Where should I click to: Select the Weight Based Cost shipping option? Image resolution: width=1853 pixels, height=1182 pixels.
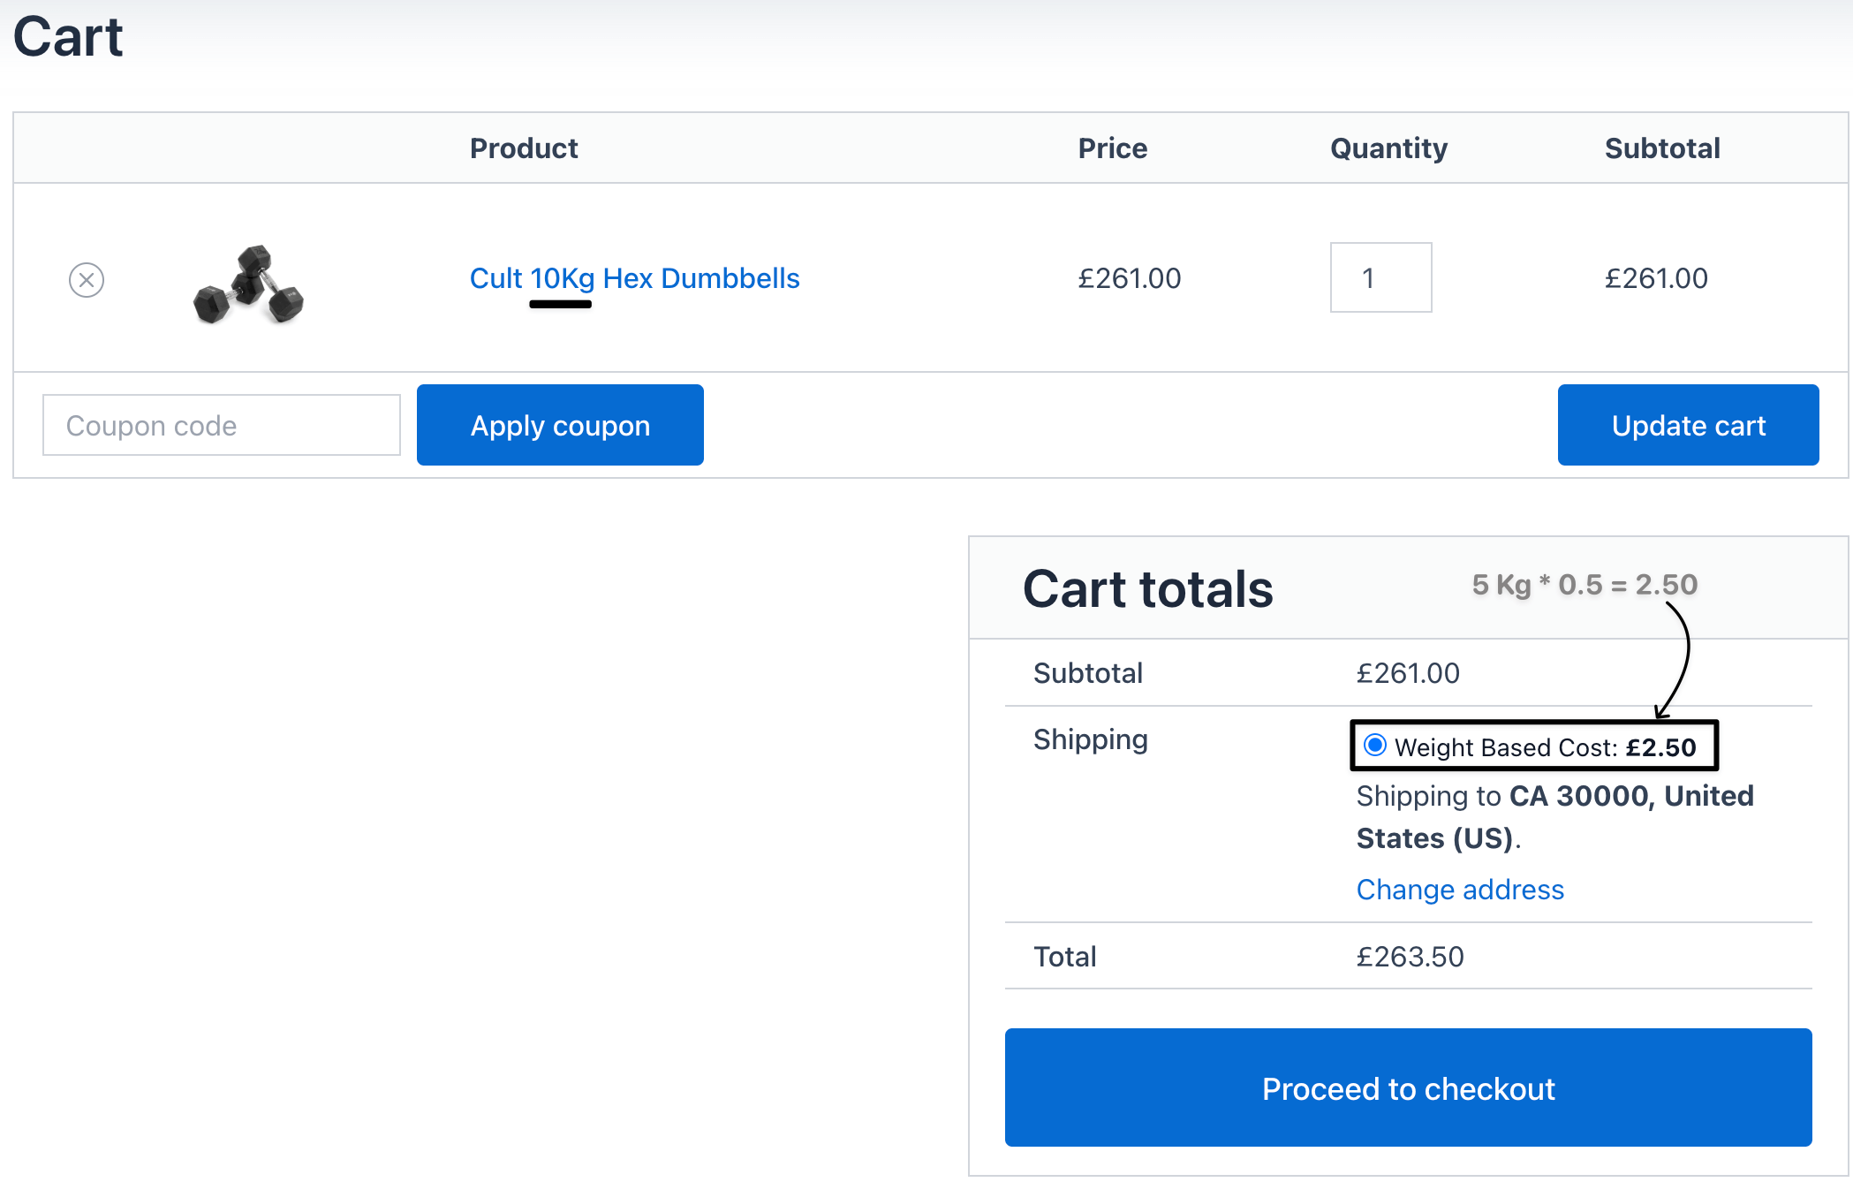(x=1375, y=745)
